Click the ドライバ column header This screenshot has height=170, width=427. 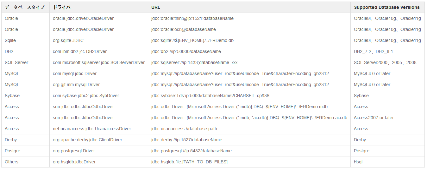98,7
